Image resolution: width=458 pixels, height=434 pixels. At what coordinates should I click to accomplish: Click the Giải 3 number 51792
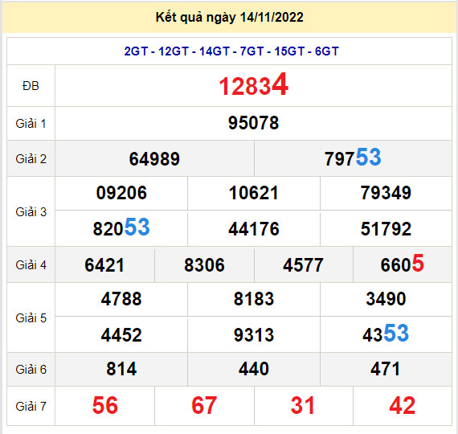point(386,229)
